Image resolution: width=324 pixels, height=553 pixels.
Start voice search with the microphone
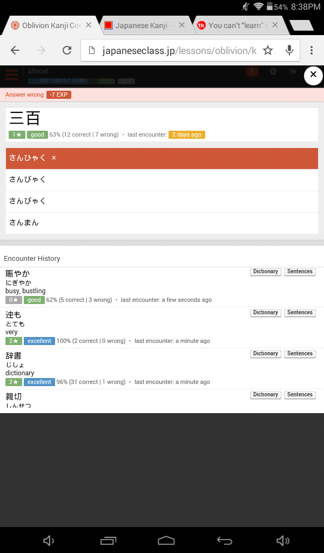289,50
